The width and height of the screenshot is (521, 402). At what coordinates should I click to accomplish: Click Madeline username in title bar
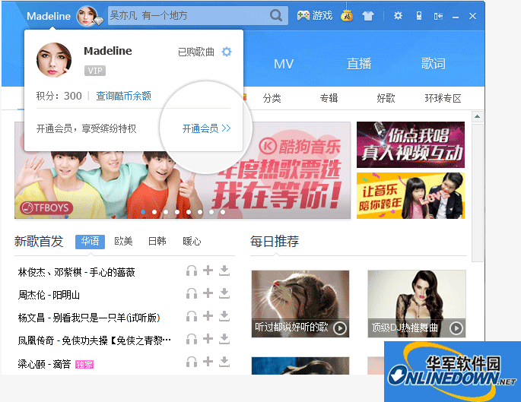point(49,16)
